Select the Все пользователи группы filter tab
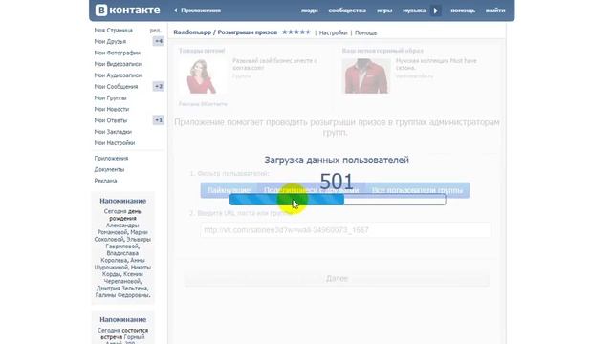 417,190
